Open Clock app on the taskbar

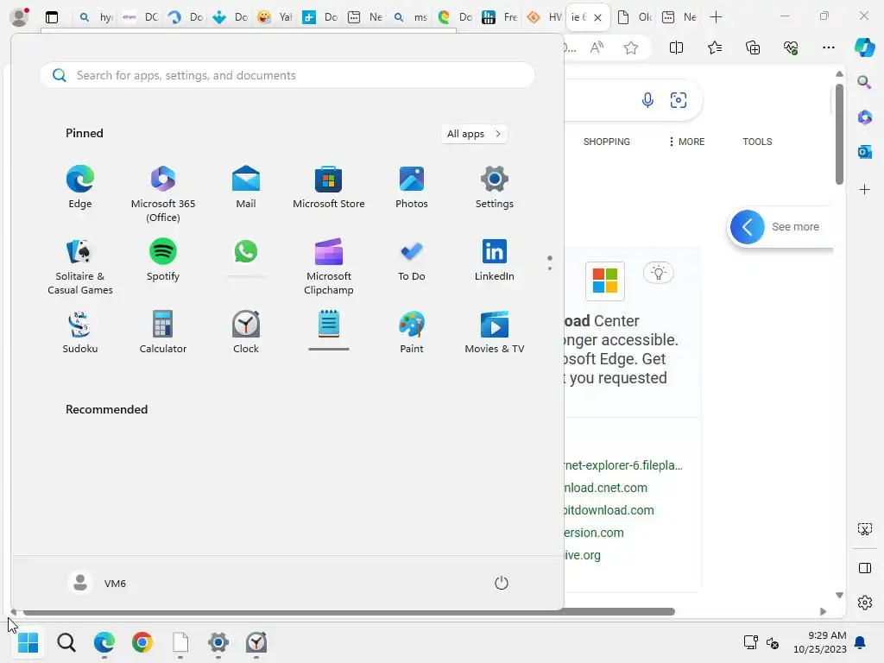point(256,642)
